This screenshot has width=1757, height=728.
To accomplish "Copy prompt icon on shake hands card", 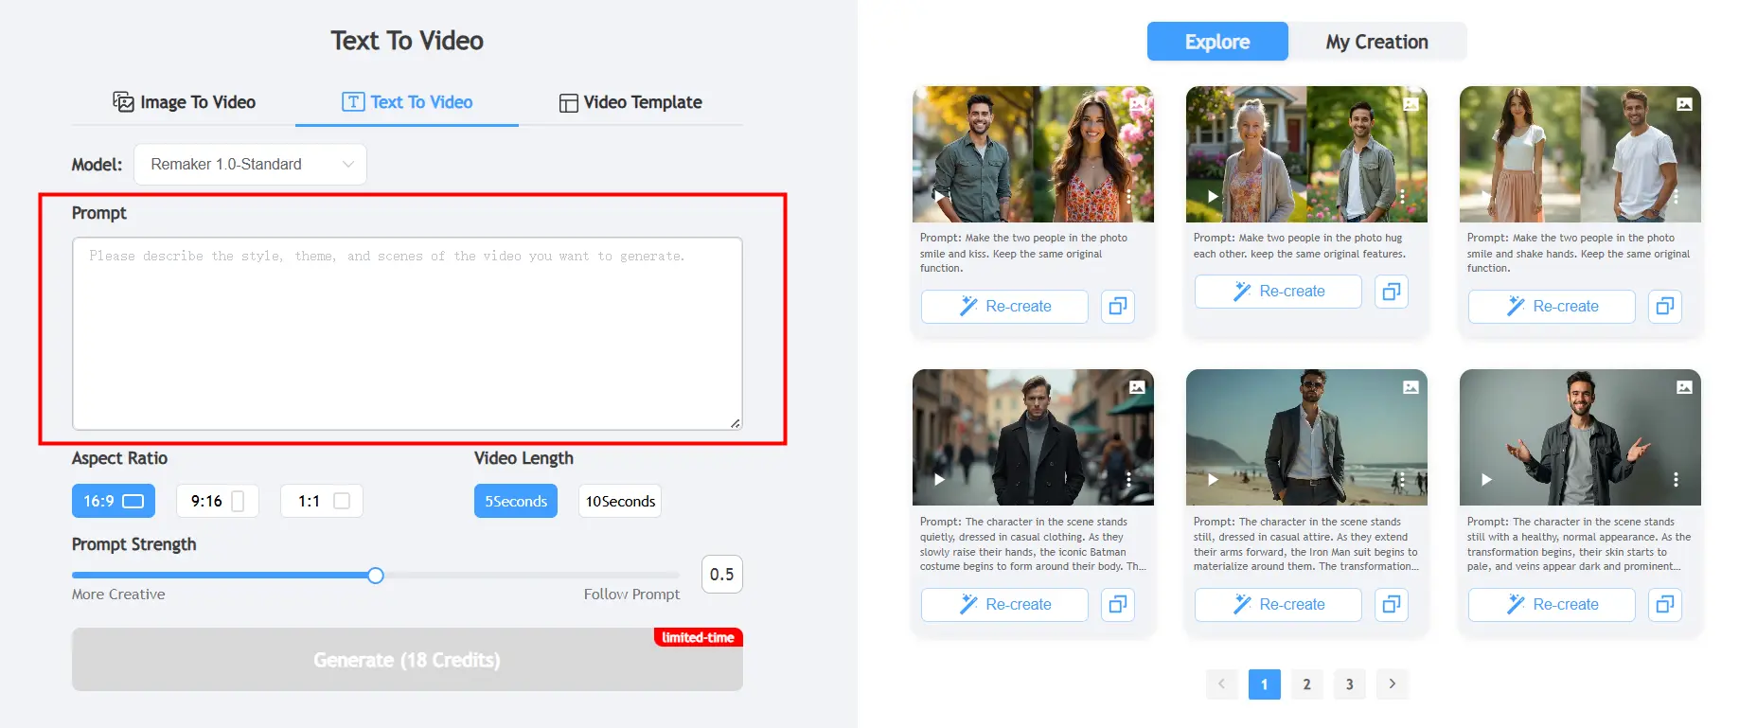I will tap(1665, 307).
